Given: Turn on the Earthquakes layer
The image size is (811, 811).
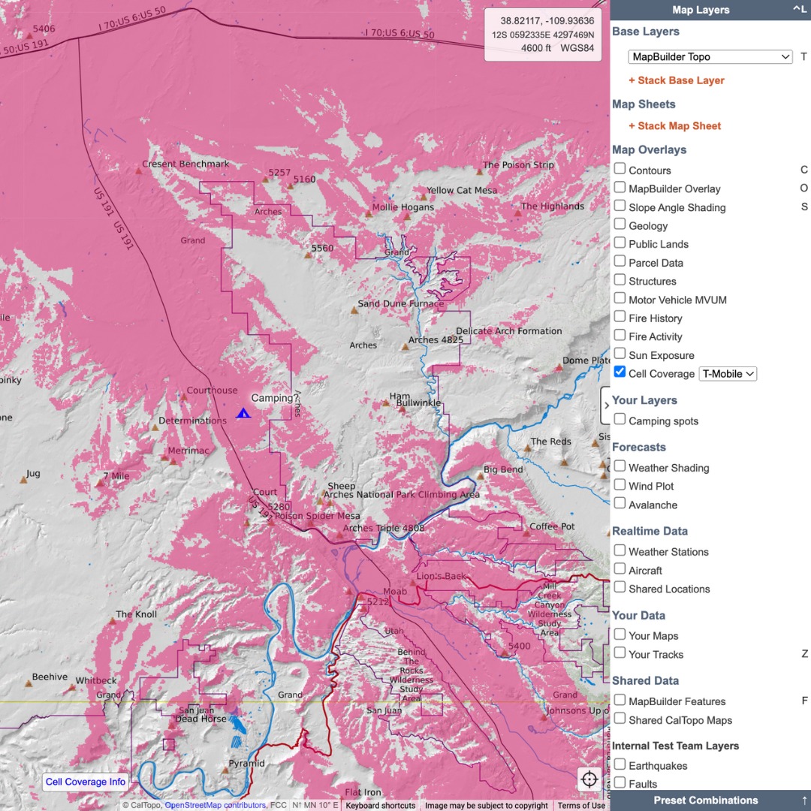Looking at the screenshot, I should 619,764.
